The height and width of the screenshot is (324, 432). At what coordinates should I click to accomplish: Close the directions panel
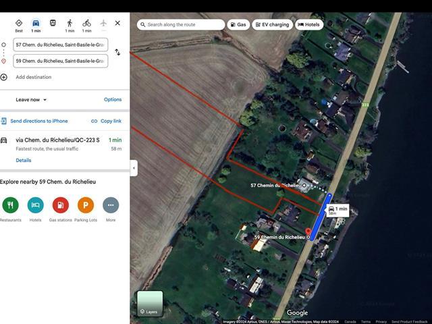[x=117, y=23]
